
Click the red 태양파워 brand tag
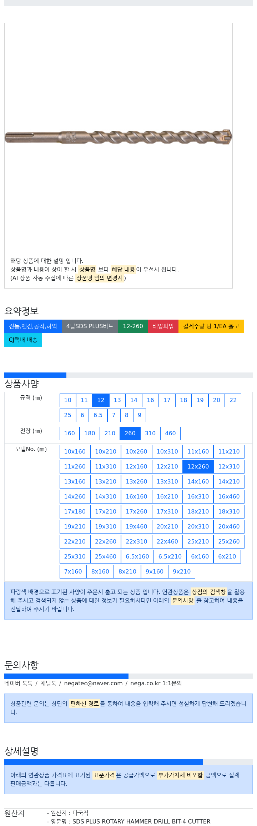pyautogui.click(x=163, y=326)
